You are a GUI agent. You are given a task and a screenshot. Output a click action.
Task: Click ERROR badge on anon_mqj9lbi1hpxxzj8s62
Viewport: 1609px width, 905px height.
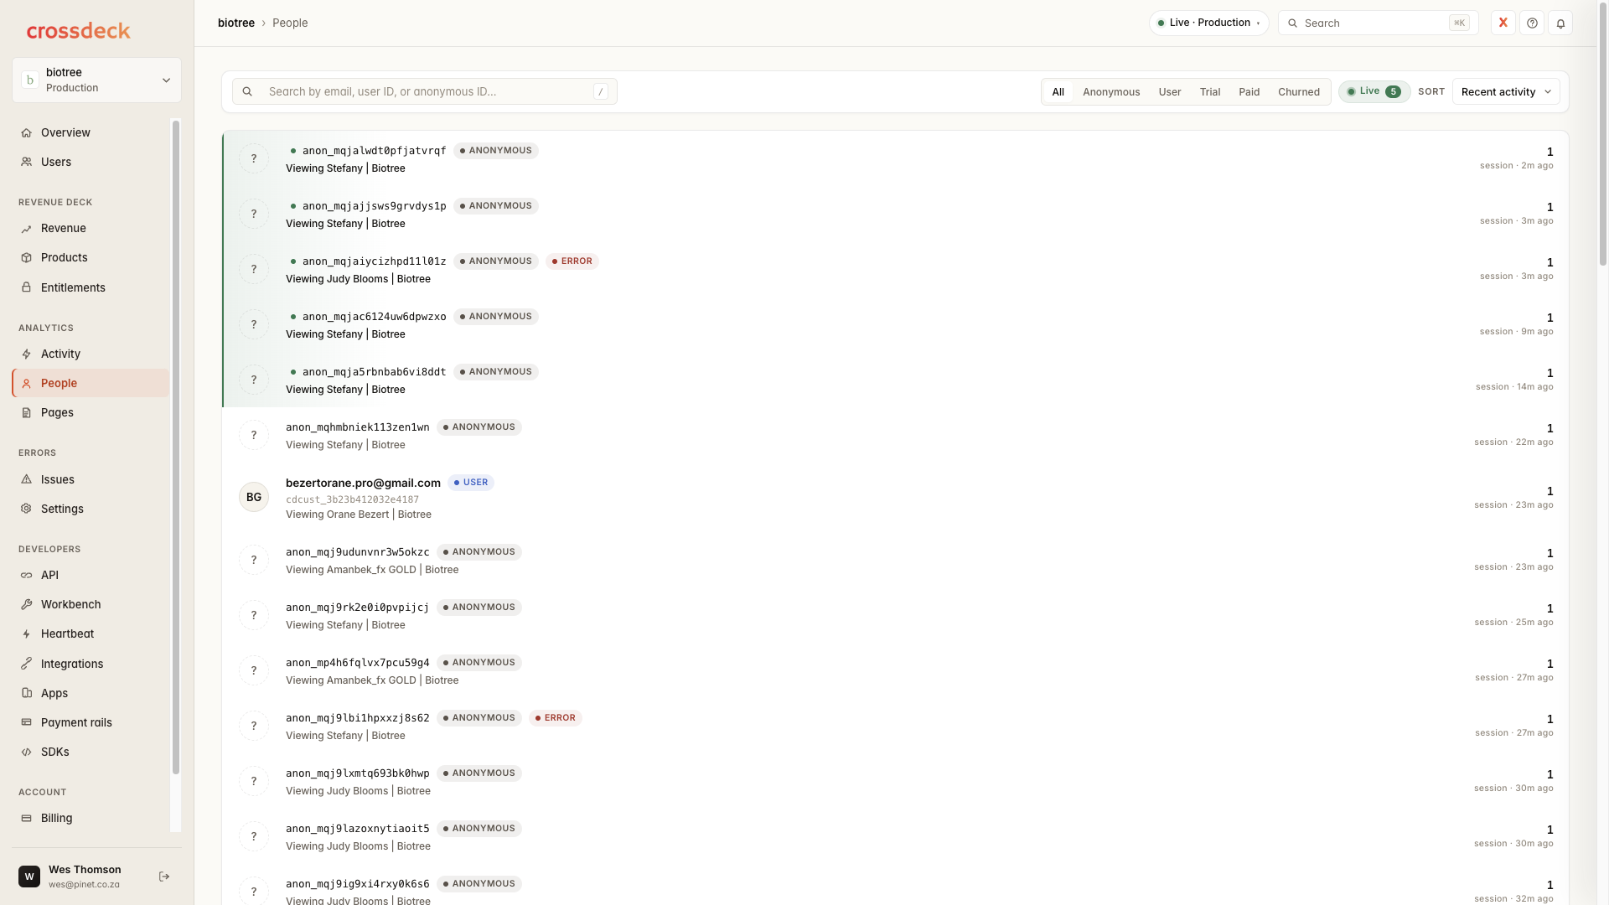click(x=556, y=718)
